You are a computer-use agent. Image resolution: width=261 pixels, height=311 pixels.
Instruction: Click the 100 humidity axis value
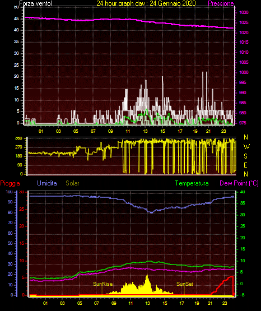tap(9, 192)
